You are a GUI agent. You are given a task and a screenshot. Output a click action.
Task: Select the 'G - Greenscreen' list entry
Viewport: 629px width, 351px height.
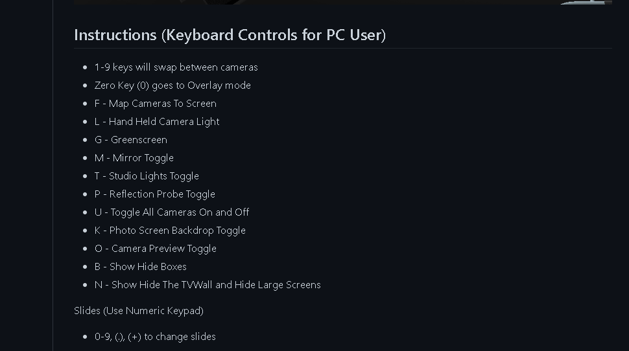[131, 140]
